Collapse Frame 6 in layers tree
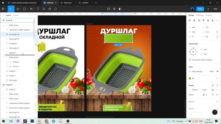 point(1,20)
